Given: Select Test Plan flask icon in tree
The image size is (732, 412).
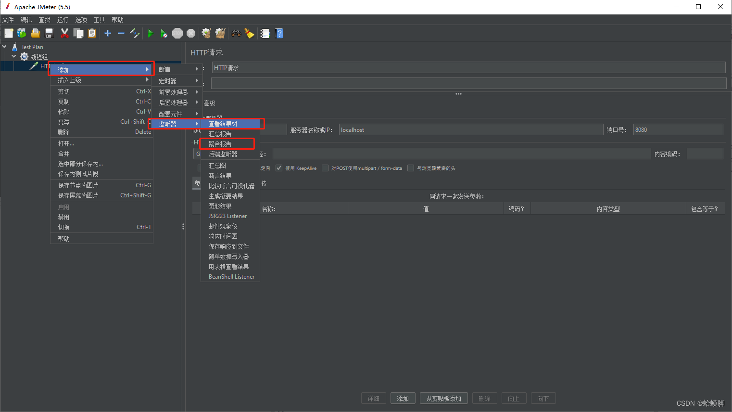Looking at the screenshot, I should click(x=14, y=47).
